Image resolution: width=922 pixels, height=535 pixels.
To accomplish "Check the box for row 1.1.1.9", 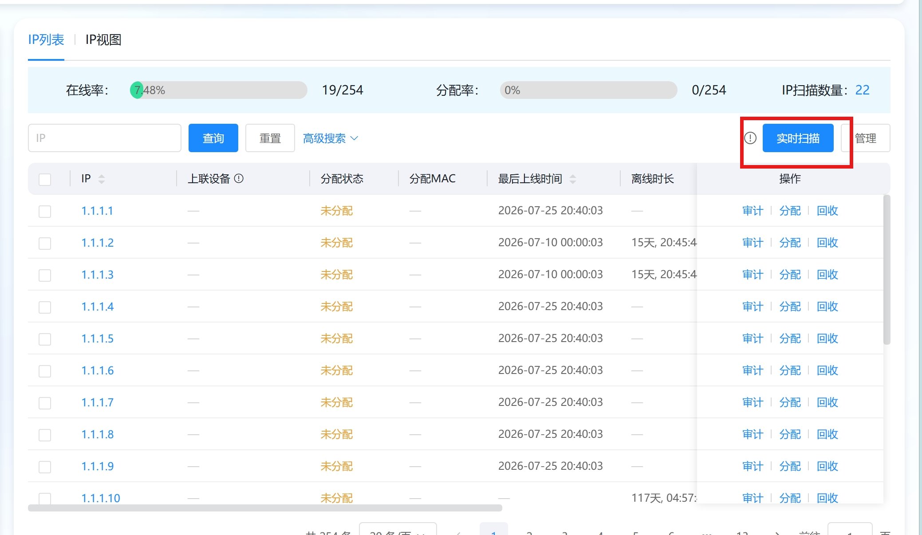I will (x=45, y=467).
